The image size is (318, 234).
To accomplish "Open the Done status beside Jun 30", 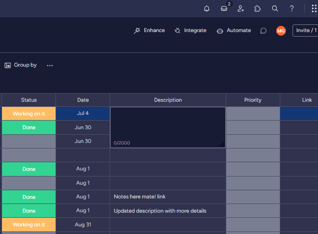I will point(29,128).
